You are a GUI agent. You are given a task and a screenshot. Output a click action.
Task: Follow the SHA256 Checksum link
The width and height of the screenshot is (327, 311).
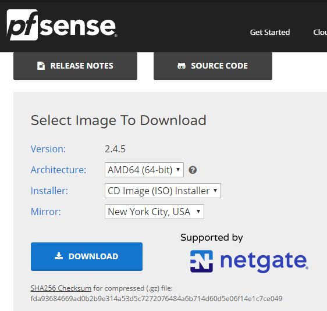click(x=61, y=288)
